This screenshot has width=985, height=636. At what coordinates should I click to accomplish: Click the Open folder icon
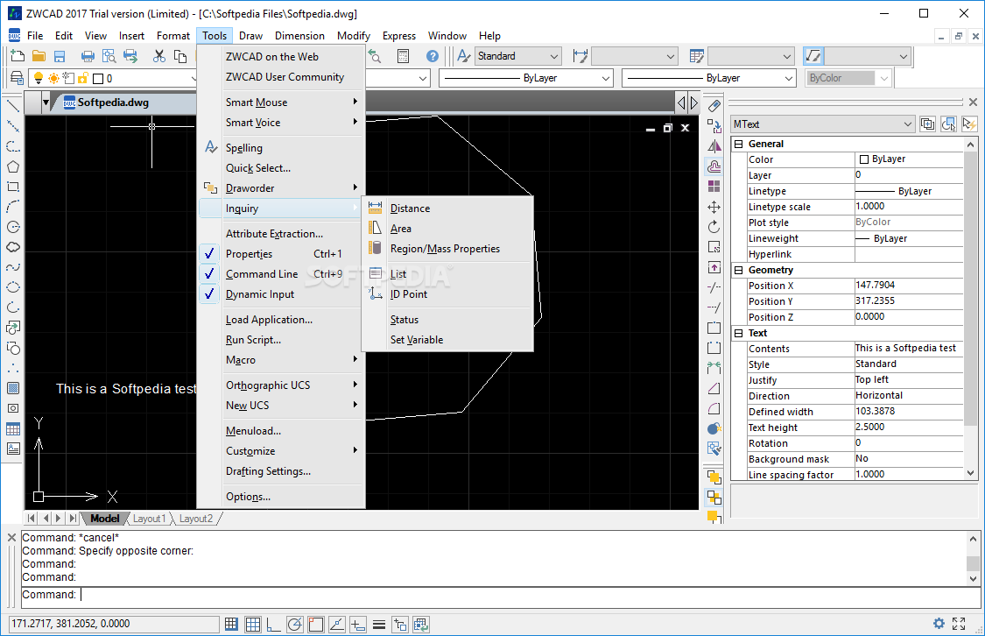39,56
